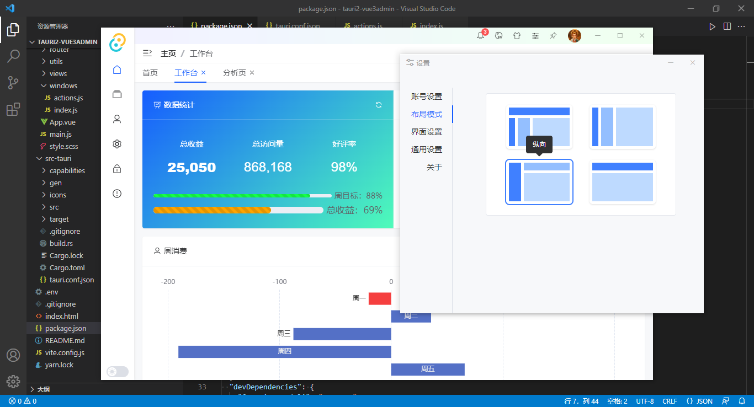Image resolution: width=754 pixels, height=407 pixels.
Task: Pin the window with the pin icon
Action: coord(553,35)
